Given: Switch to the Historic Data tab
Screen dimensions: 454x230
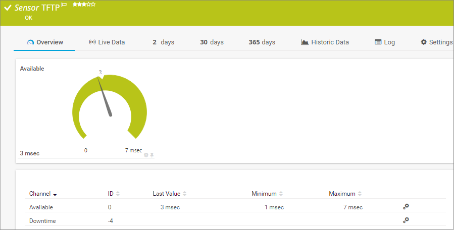Looking at the screenshot, I should (x=325, y=42).
